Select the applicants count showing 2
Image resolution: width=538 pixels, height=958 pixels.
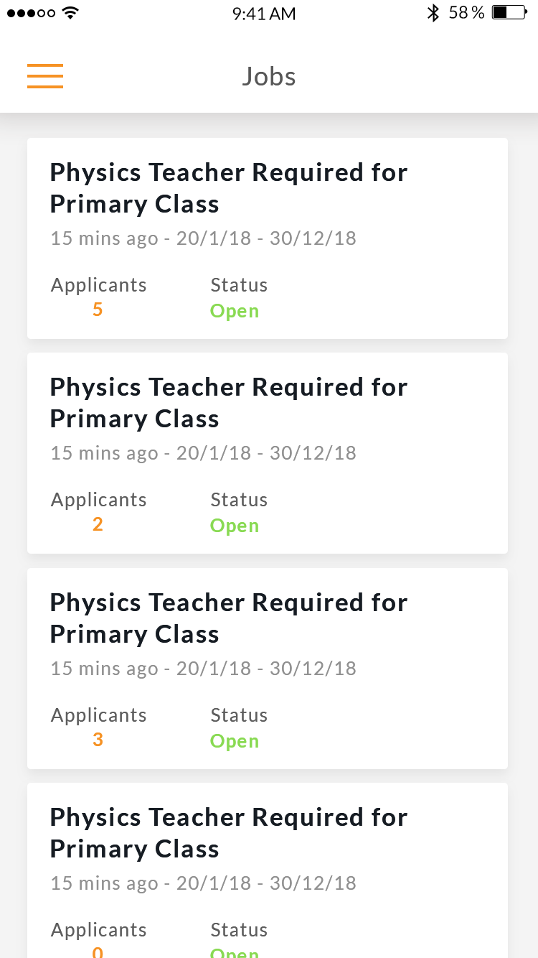pyautogui.click(x=98, y=525)
